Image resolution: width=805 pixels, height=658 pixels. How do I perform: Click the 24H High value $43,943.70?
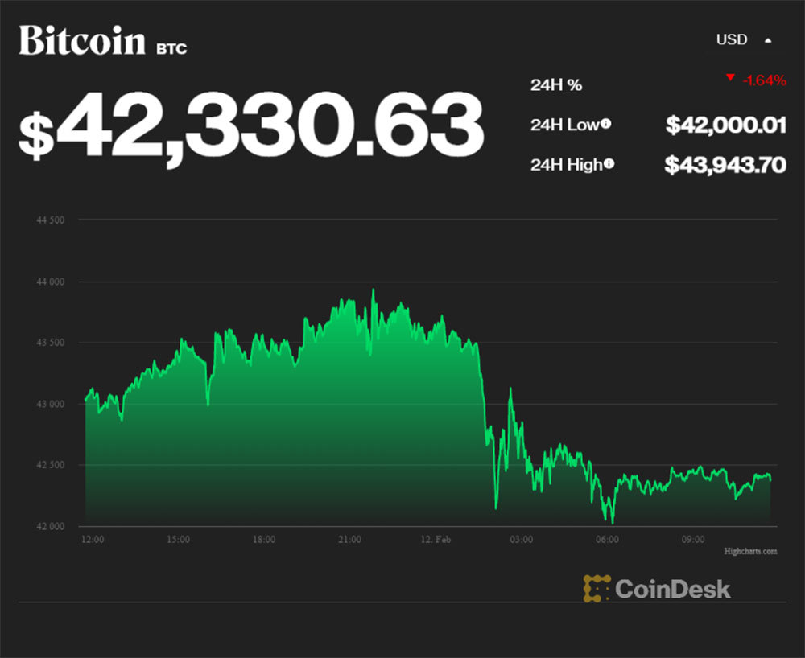(724, 165)
